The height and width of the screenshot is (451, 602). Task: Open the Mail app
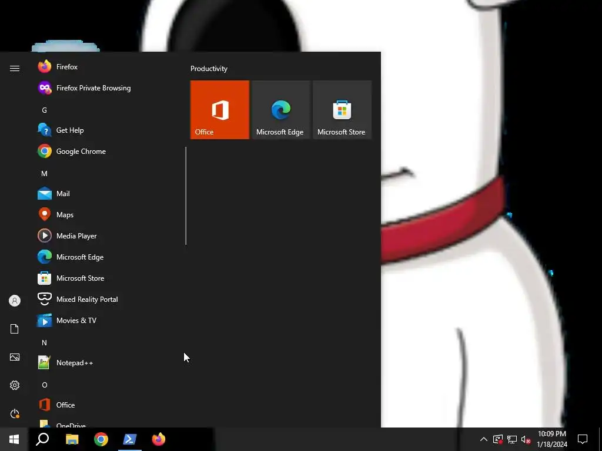[108, 193]
